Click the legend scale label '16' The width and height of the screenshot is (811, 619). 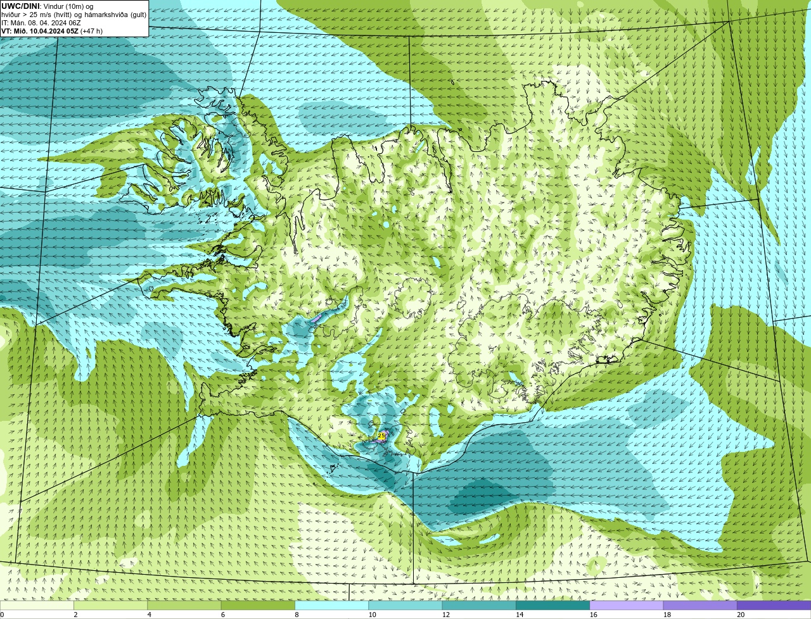[593, 615]
